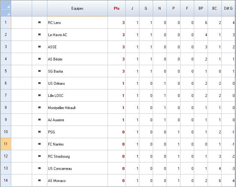Click RC Strasbourg's points value cell
236x187 pixels.
tap(117, 156)
